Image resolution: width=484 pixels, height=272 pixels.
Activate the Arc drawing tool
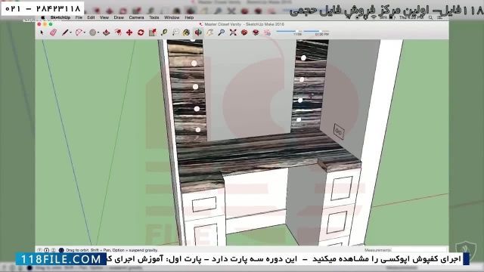click(x=79, y=32)
